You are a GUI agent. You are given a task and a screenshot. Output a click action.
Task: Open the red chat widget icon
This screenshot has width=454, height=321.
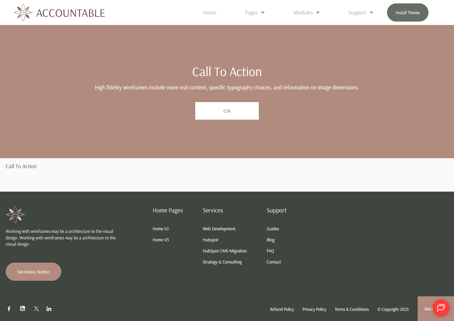pos(441,308)
